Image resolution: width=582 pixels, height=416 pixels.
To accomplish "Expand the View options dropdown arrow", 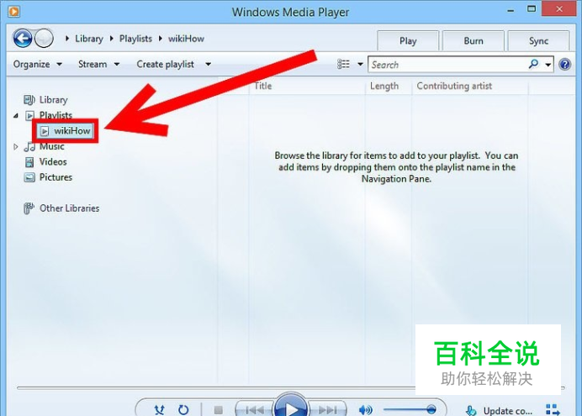I will [360, 65].
